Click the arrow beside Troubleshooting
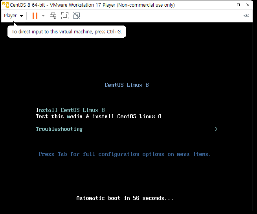The height and width of the screenshot is (214, 257). (x=217, y=129)
